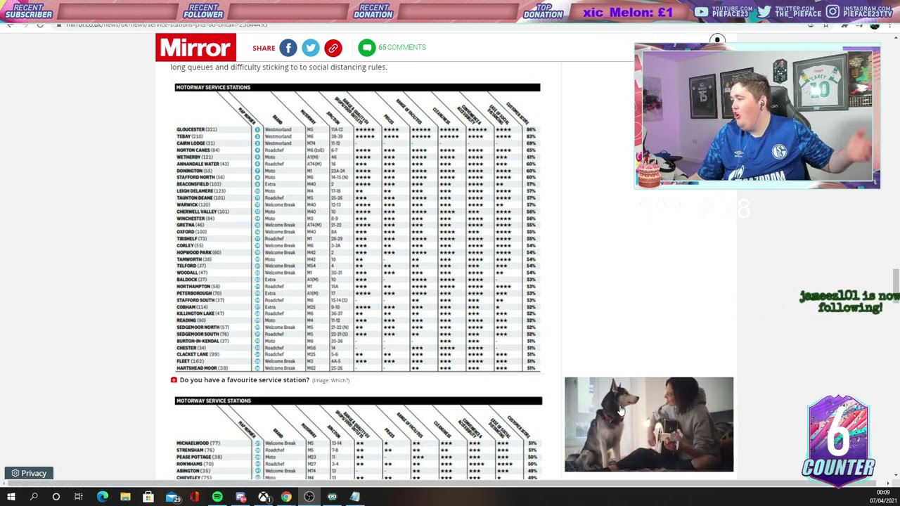Open Microsoft Office from the taskbar
The image size is (900, 506).
195,498
